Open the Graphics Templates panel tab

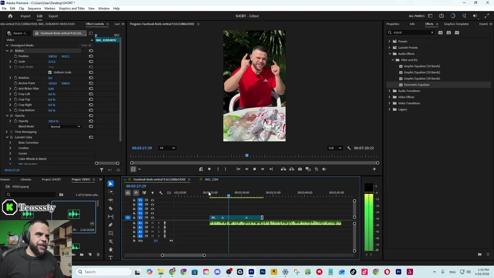tap(456, 24)
